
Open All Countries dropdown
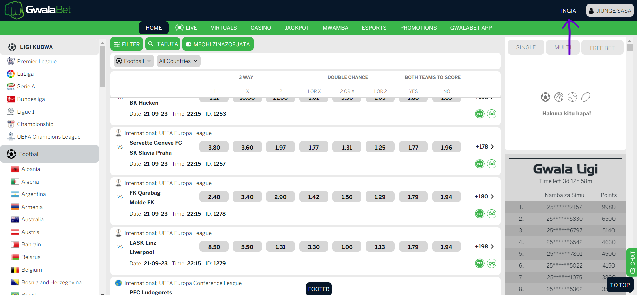178,61
